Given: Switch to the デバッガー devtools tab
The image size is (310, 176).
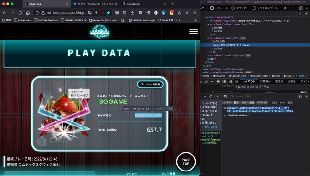Looking at the screenshot, I should [240, 8].
